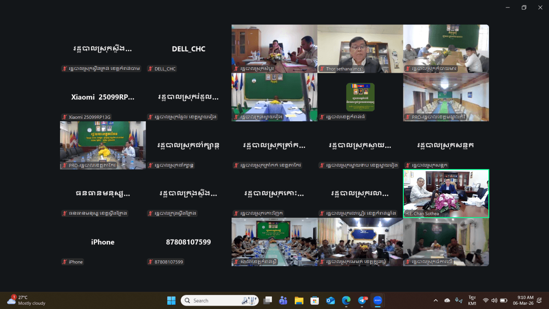Select the 87808107599 participant tile
Screen dimensions: 549x309
click(x=188, y=242)
